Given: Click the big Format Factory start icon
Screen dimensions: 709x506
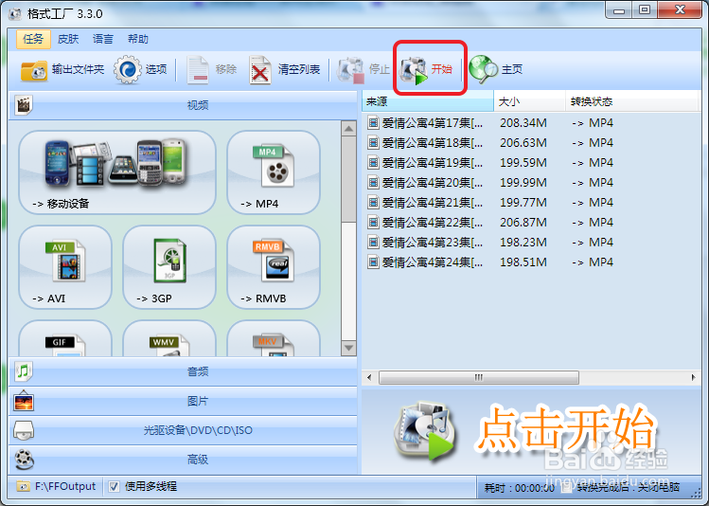Looking at the screenshot, I should (424, 430).
